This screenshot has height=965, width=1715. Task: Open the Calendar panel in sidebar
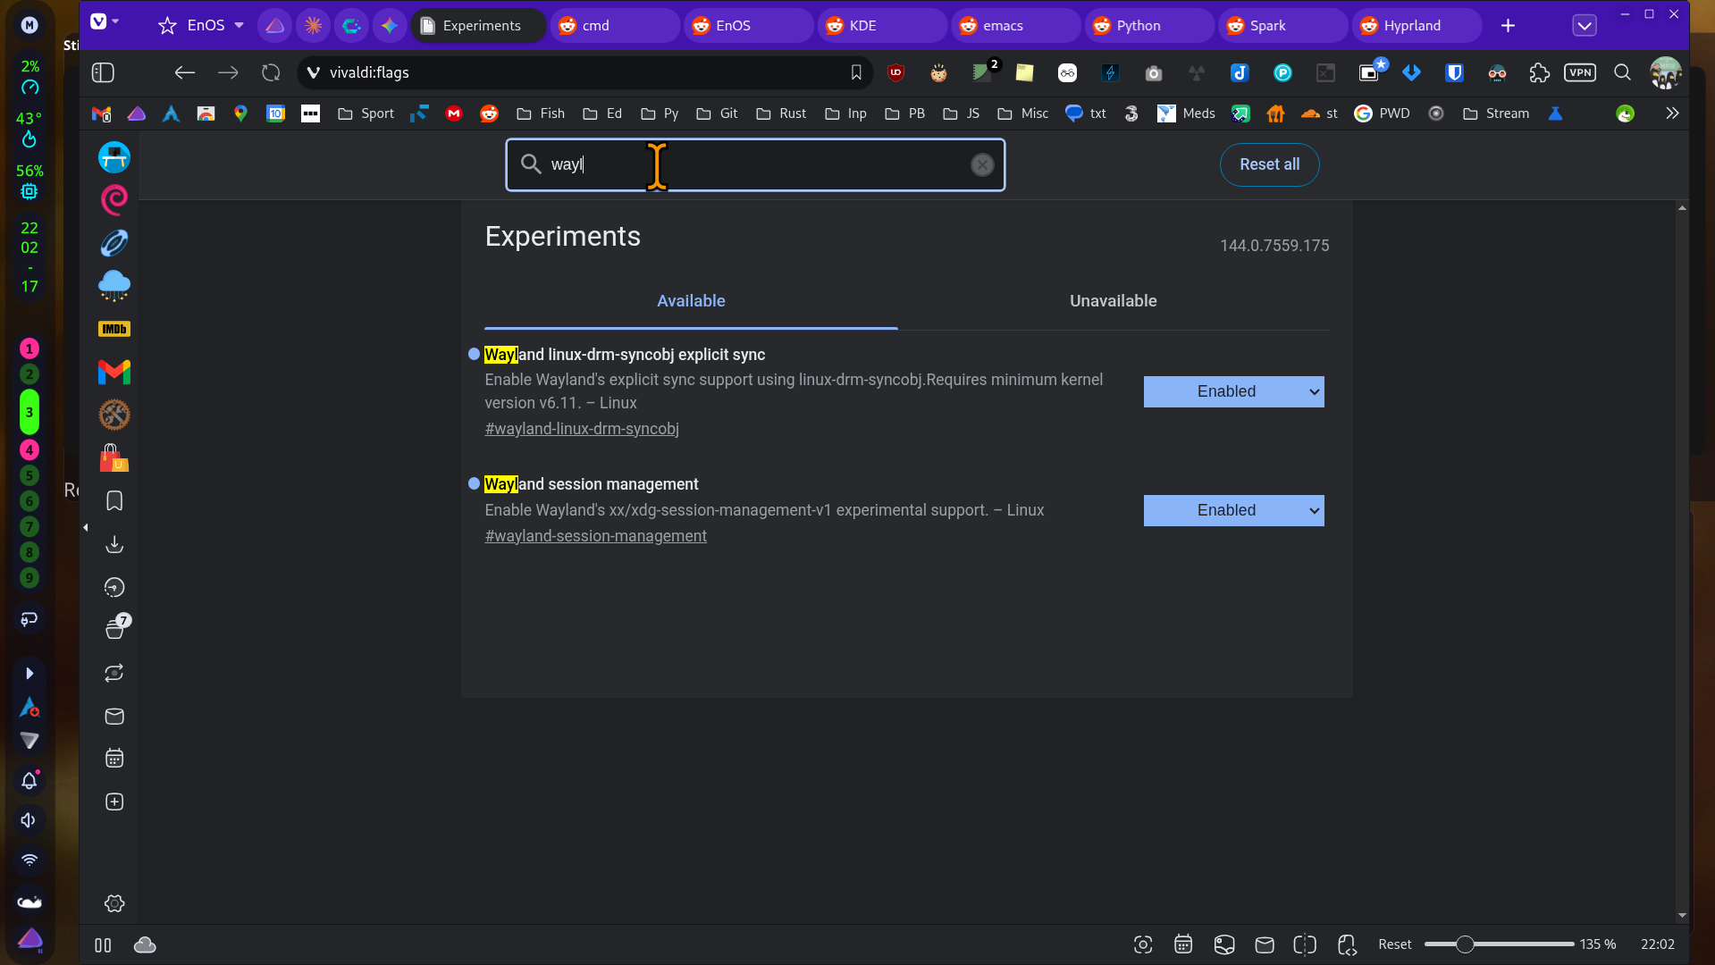click(x=114, y=759)
